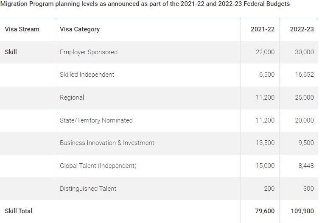The image size is (322, 223).
Task: Select Skill Total 2021-22 value 79,600
Action: [x=264, y=211]
